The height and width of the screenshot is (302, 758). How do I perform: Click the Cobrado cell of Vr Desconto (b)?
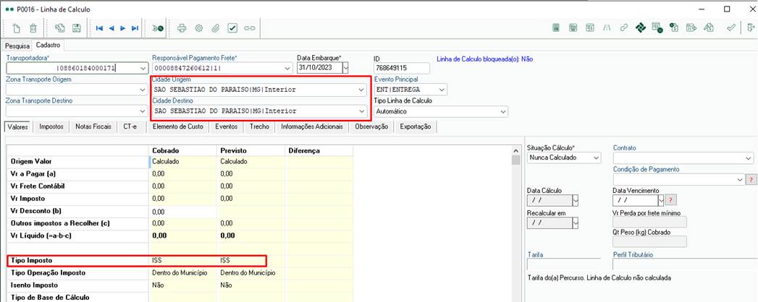[183, 211]
